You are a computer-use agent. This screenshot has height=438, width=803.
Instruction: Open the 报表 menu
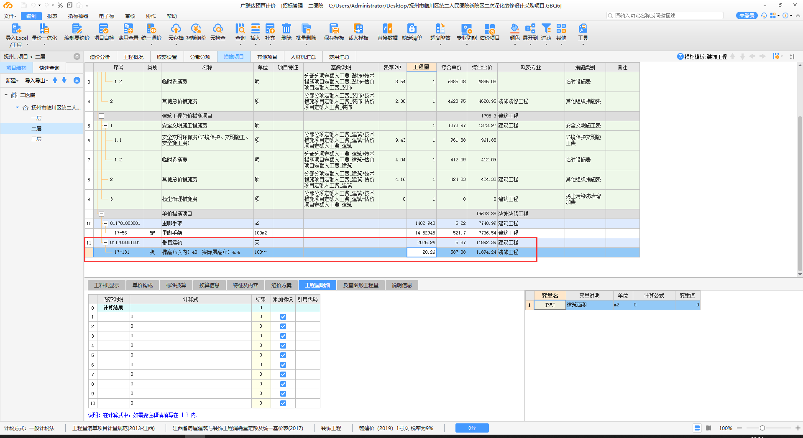pos(52,16)
